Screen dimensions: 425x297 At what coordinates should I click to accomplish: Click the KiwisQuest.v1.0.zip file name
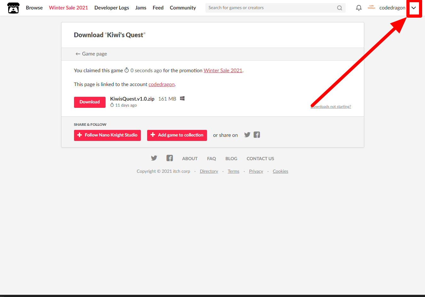click(x=132, y=99)
